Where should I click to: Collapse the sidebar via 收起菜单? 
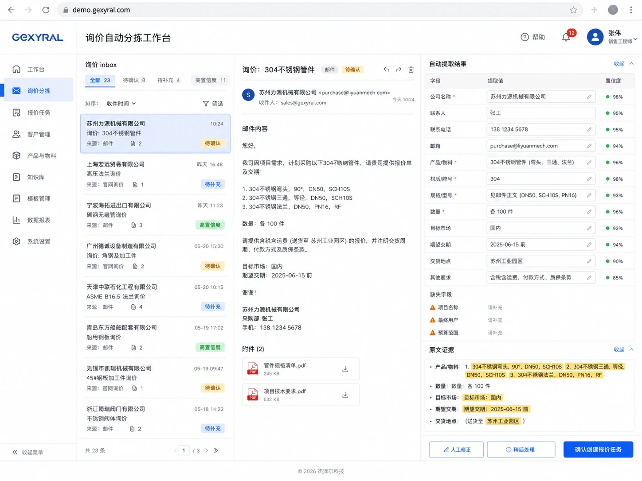point(27,452)
